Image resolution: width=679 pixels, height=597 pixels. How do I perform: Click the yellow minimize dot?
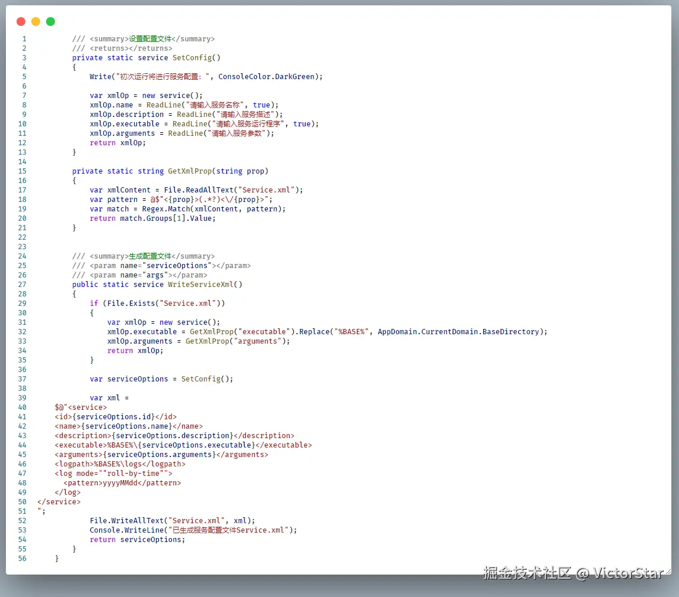click(35, 22)
